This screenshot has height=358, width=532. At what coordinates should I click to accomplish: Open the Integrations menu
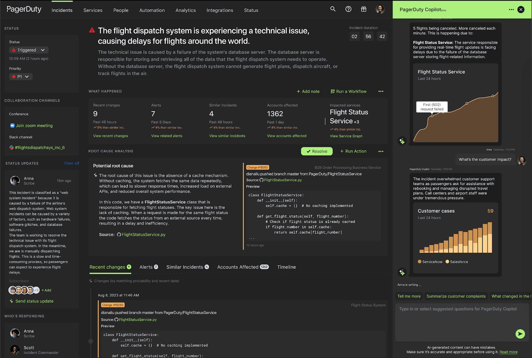coord(220,10)
